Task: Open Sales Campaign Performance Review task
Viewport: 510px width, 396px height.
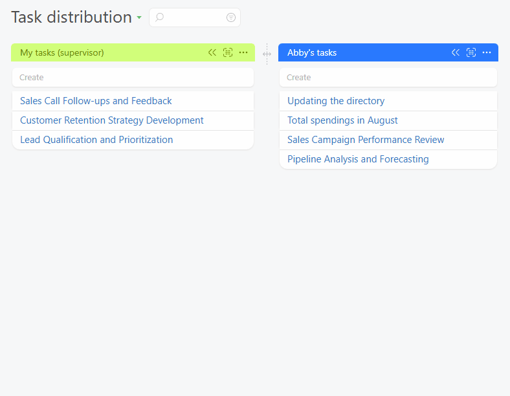Action: tap(366, 140)
